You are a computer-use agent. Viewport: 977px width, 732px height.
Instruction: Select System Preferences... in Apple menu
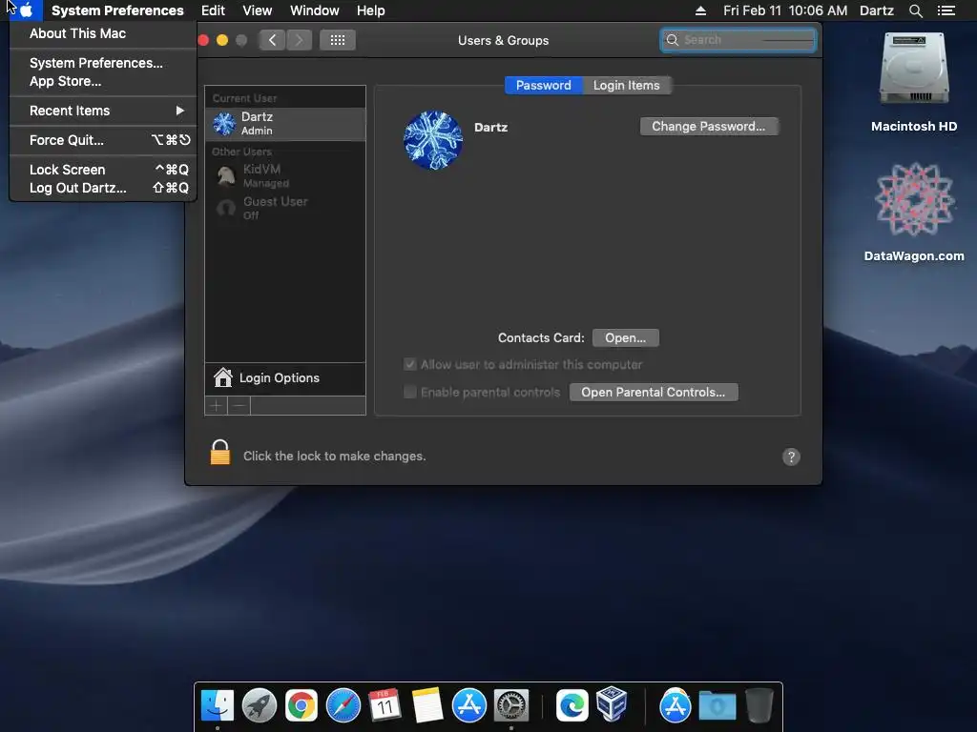pyautogui.click(x=96, y=63)
